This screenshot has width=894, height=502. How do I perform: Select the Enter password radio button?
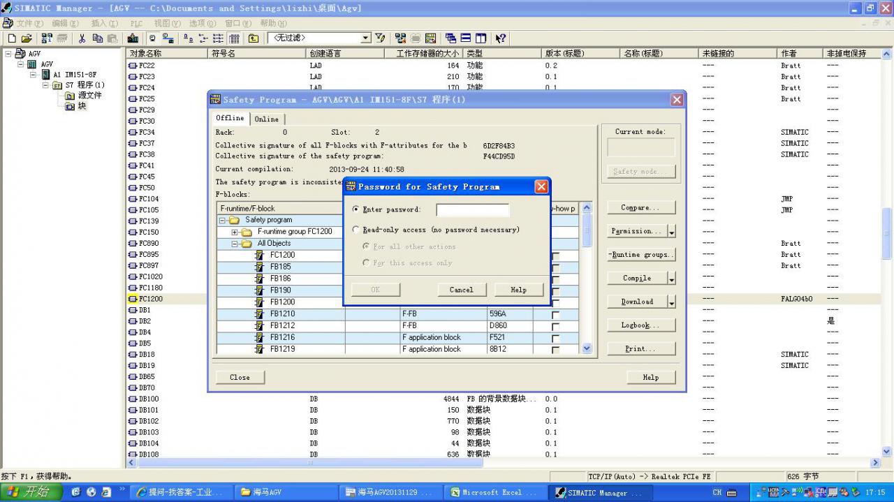(x=356, y=209)
